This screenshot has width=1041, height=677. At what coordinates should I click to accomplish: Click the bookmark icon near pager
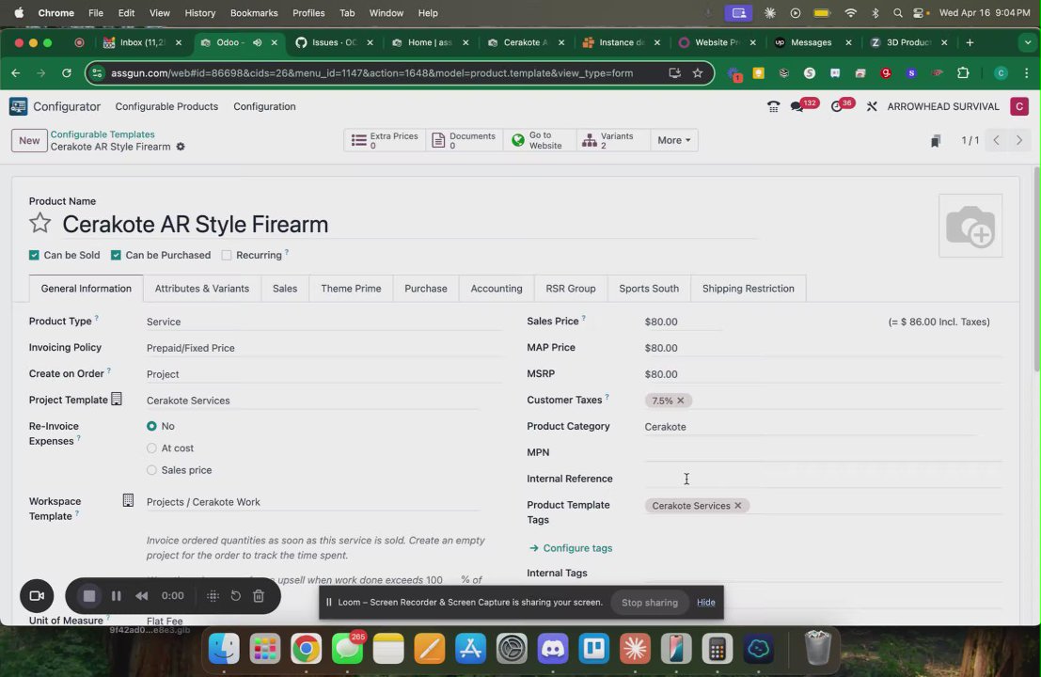(936, 141)
